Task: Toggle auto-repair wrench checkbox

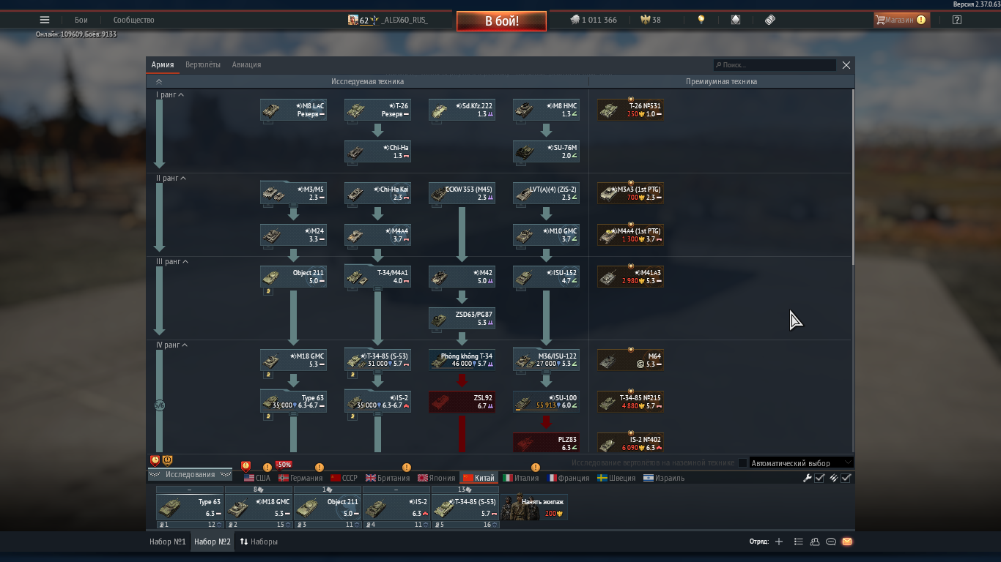Action: coord(820,478)
